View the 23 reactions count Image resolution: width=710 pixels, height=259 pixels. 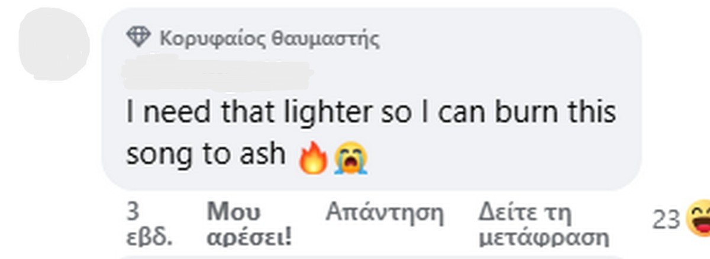pos(666,220)
